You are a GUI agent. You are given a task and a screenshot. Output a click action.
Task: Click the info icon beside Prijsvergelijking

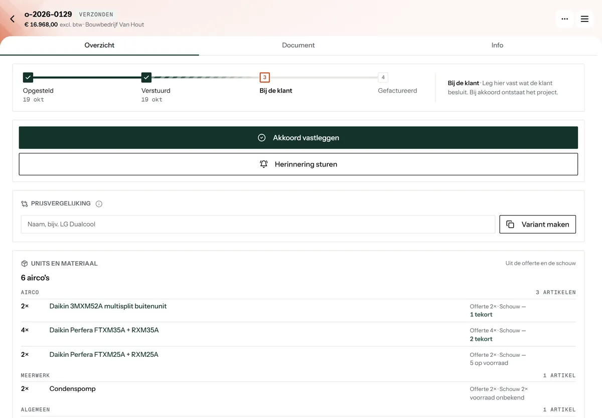pos(99,204)
